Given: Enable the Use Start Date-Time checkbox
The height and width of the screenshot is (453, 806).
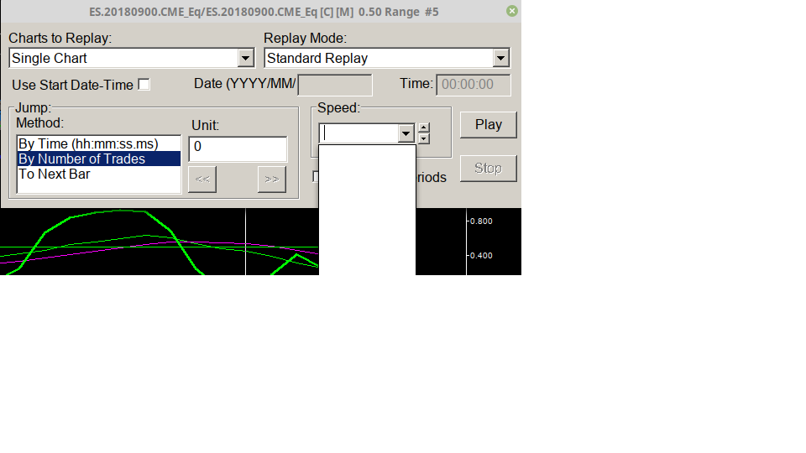Looking at the screenshot, I should pos(144,84).
